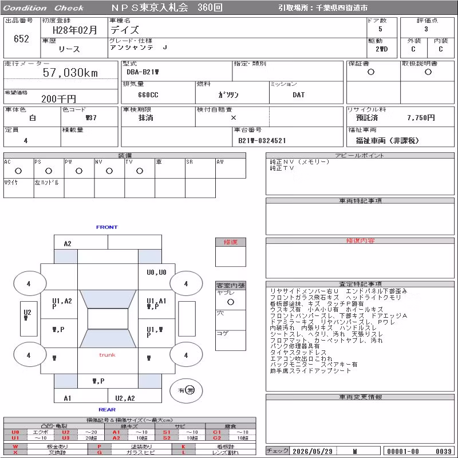This screenshot has height=458, width=458.
Task: Click the model code DBA-B21W
Action: 143,72
